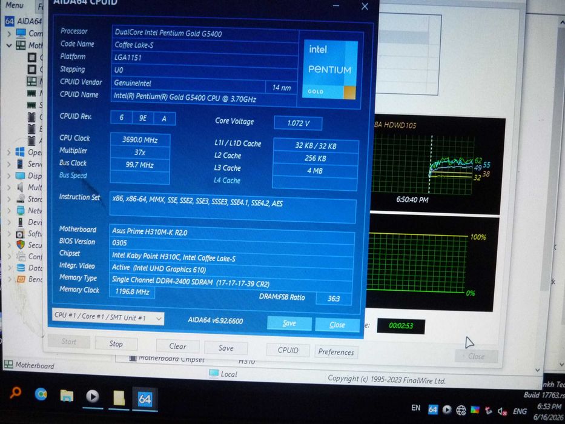Select the Motherboard parent icon in the tree
565x424 pixels.
[x=21, y=45]
